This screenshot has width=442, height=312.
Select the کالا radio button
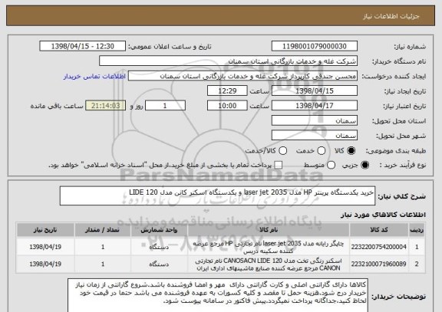click(x=351, y=151)
